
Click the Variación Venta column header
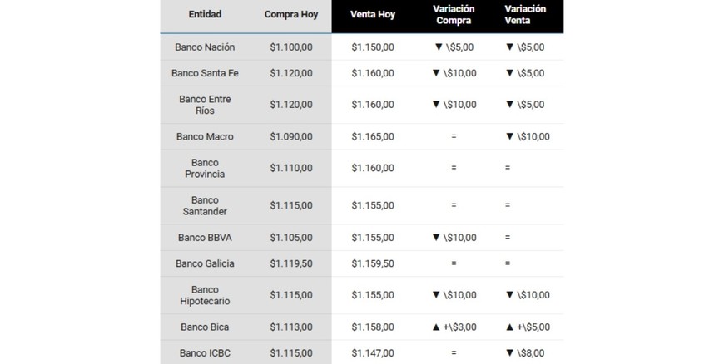pos(525,14)
